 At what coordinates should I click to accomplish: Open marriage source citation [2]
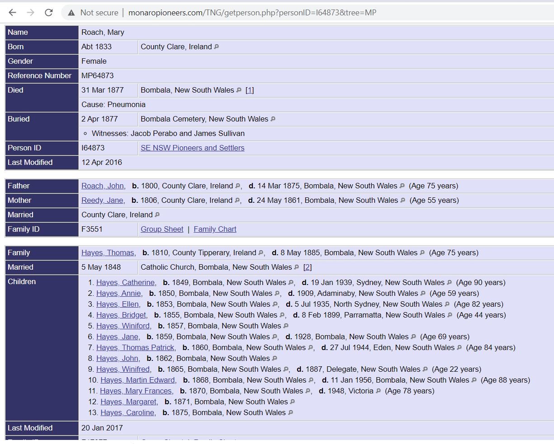[x=308, y=267]
